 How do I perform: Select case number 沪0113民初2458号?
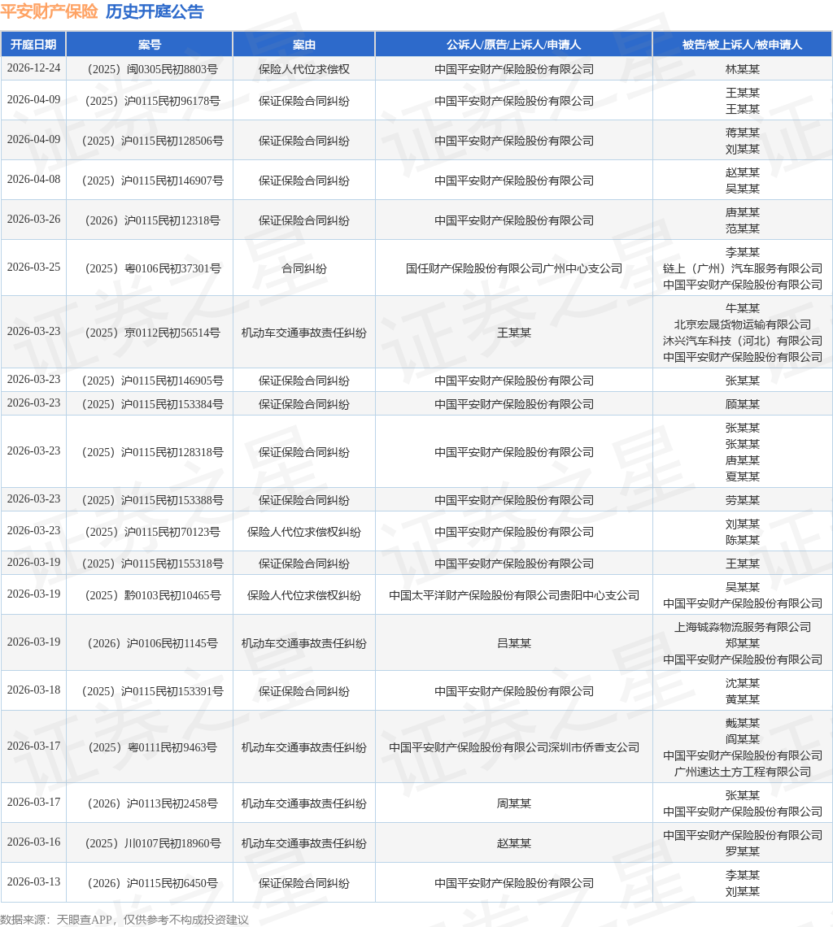(x=153, y=803)
